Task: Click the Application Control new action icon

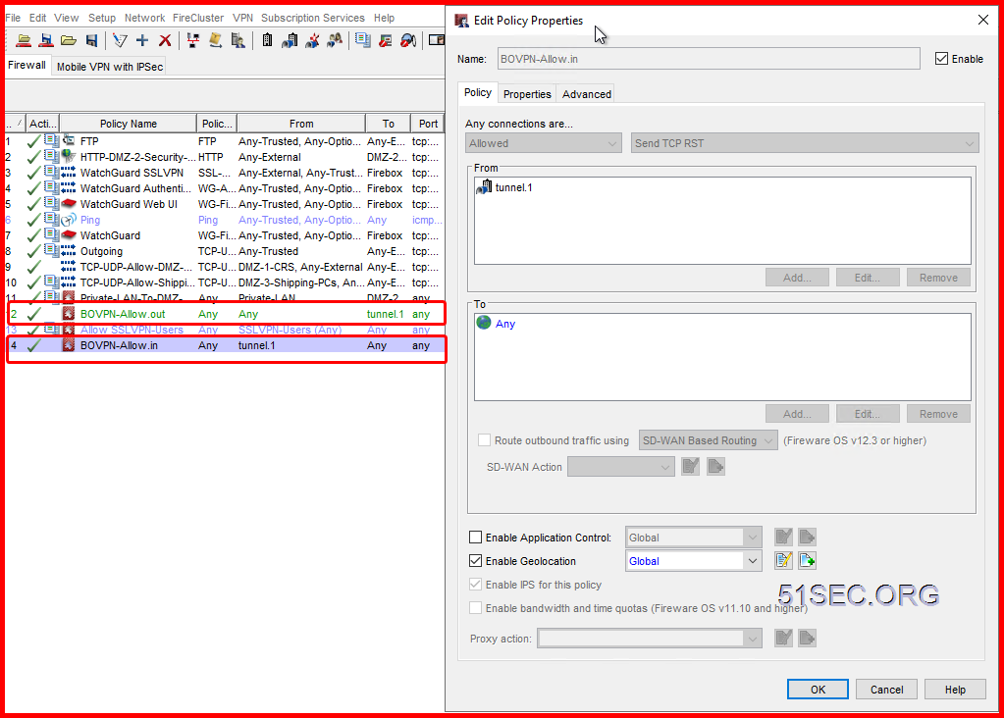Action: (x=808, y=538)
